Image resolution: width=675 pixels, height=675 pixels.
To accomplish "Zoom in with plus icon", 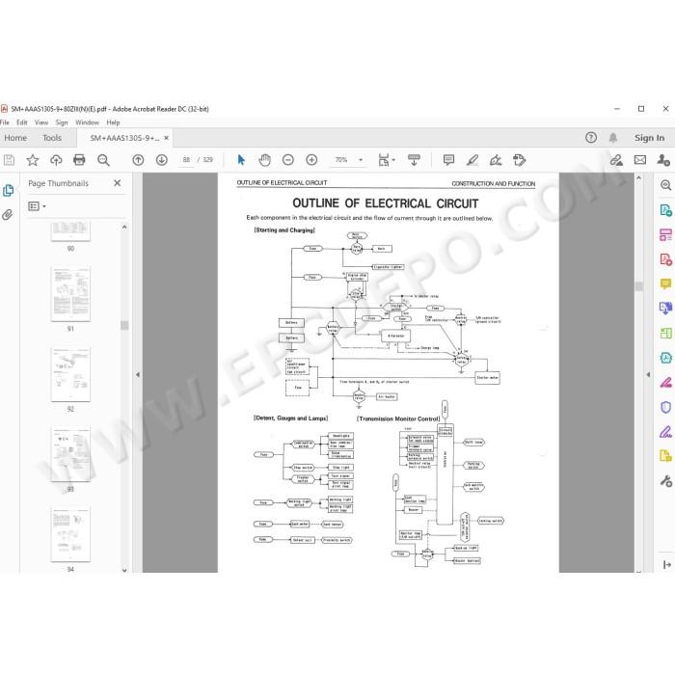I will (x=311, y=160).
